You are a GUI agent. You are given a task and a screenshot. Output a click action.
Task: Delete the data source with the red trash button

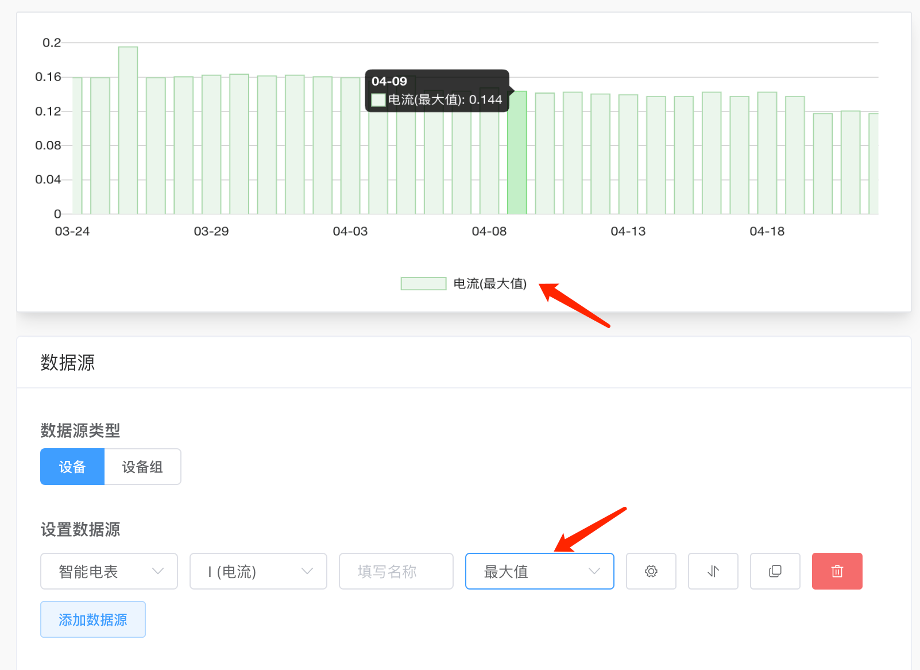point(837,571)
